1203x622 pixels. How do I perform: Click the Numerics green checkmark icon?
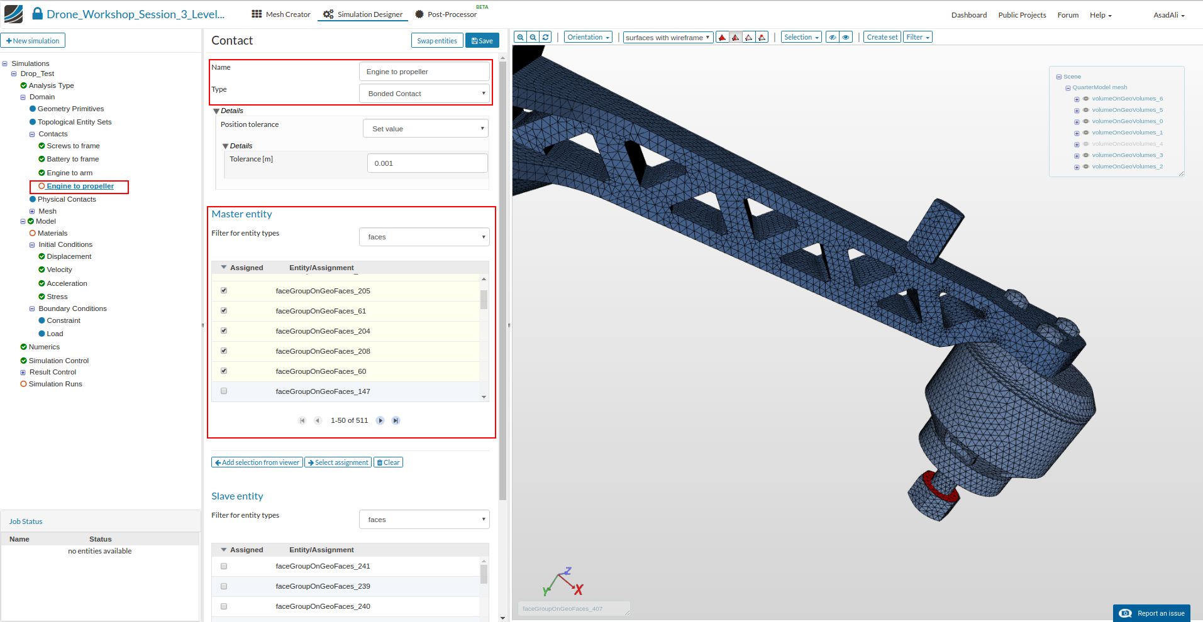[24, 347]
